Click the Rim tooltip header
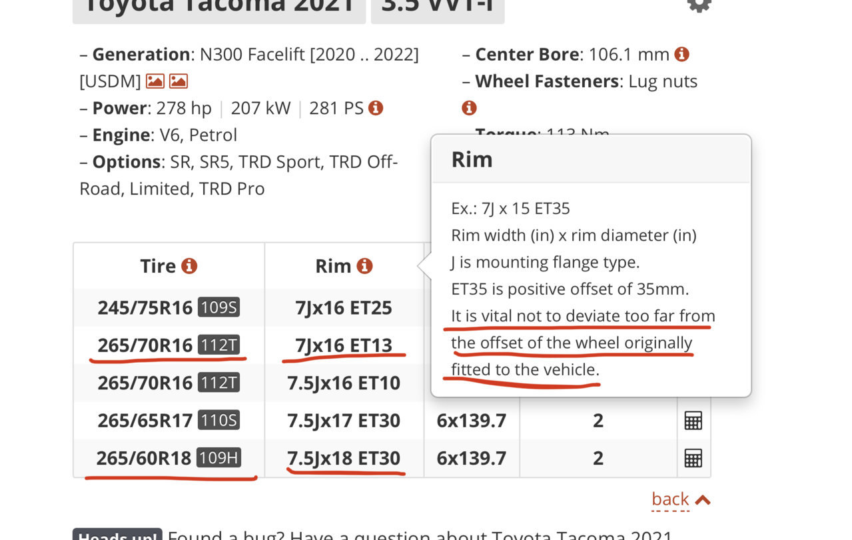The height and width of the screenshot is (540, 852). pyautogui.click(x=591, y=159)
